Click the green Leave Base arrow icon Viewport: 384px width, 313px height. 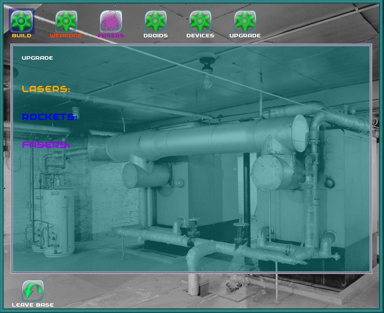point(33,290)
